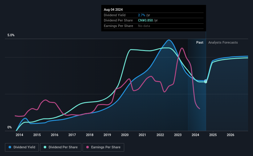Viewport: 253px width, 156px height.
Task: Click the tooltip value '2.7% /yr'
Action: click(144, 15)
